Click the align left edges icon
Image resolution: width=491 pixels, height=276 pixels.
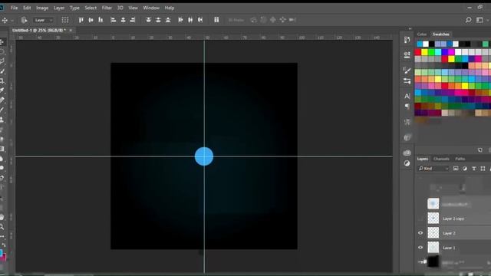(x=114, y=20)
